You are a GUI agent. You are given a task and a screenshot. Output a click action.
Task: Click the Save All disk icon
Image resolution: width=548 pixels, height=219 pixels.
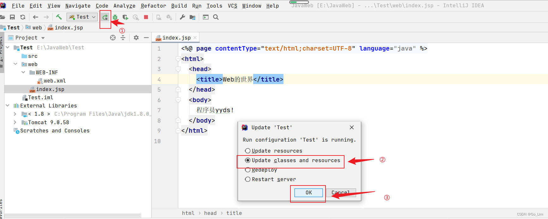point(12,17)
